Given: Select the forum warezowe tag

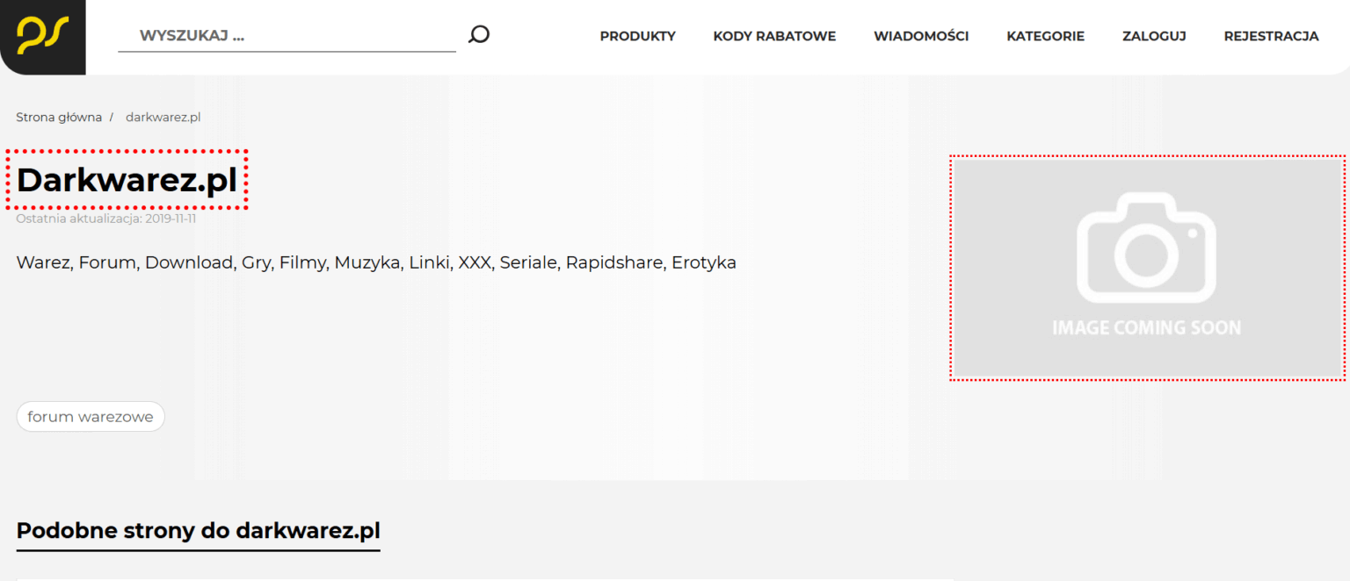Looking at the screenshot, I should (x=91, y=417).
